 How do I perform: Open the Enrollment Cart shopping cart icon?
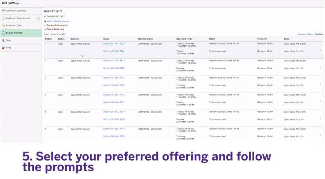pyautogui.click(x=3, y=26)
